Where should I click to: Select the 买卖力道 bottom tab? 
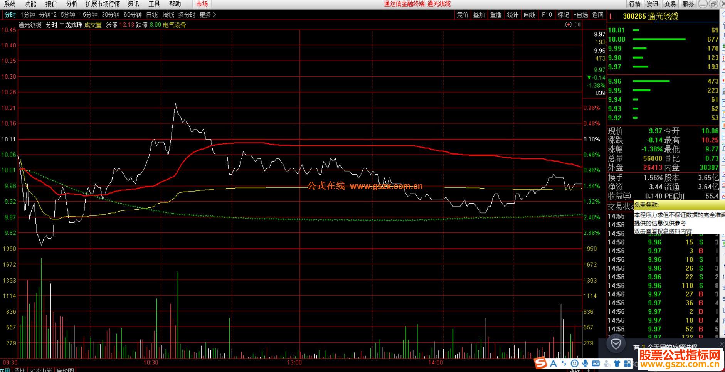[x=41, y=370]
